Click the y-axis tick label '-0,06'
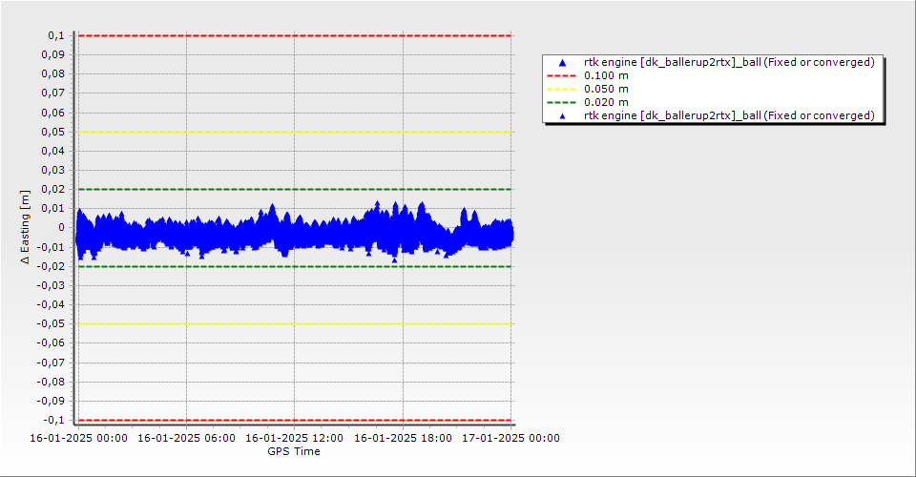916x477 pixels. click(x=51, y=342)
